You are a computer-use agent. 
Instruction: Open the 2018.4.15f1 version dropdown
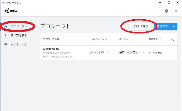pos(99,52)
